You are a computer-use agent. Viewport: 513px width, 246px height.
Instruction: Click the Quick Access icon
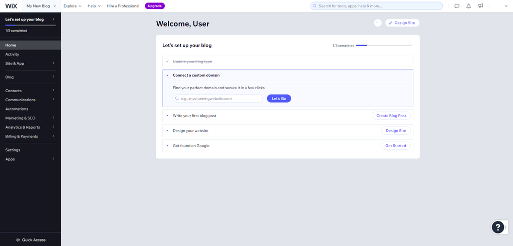[x=18, y=240]
